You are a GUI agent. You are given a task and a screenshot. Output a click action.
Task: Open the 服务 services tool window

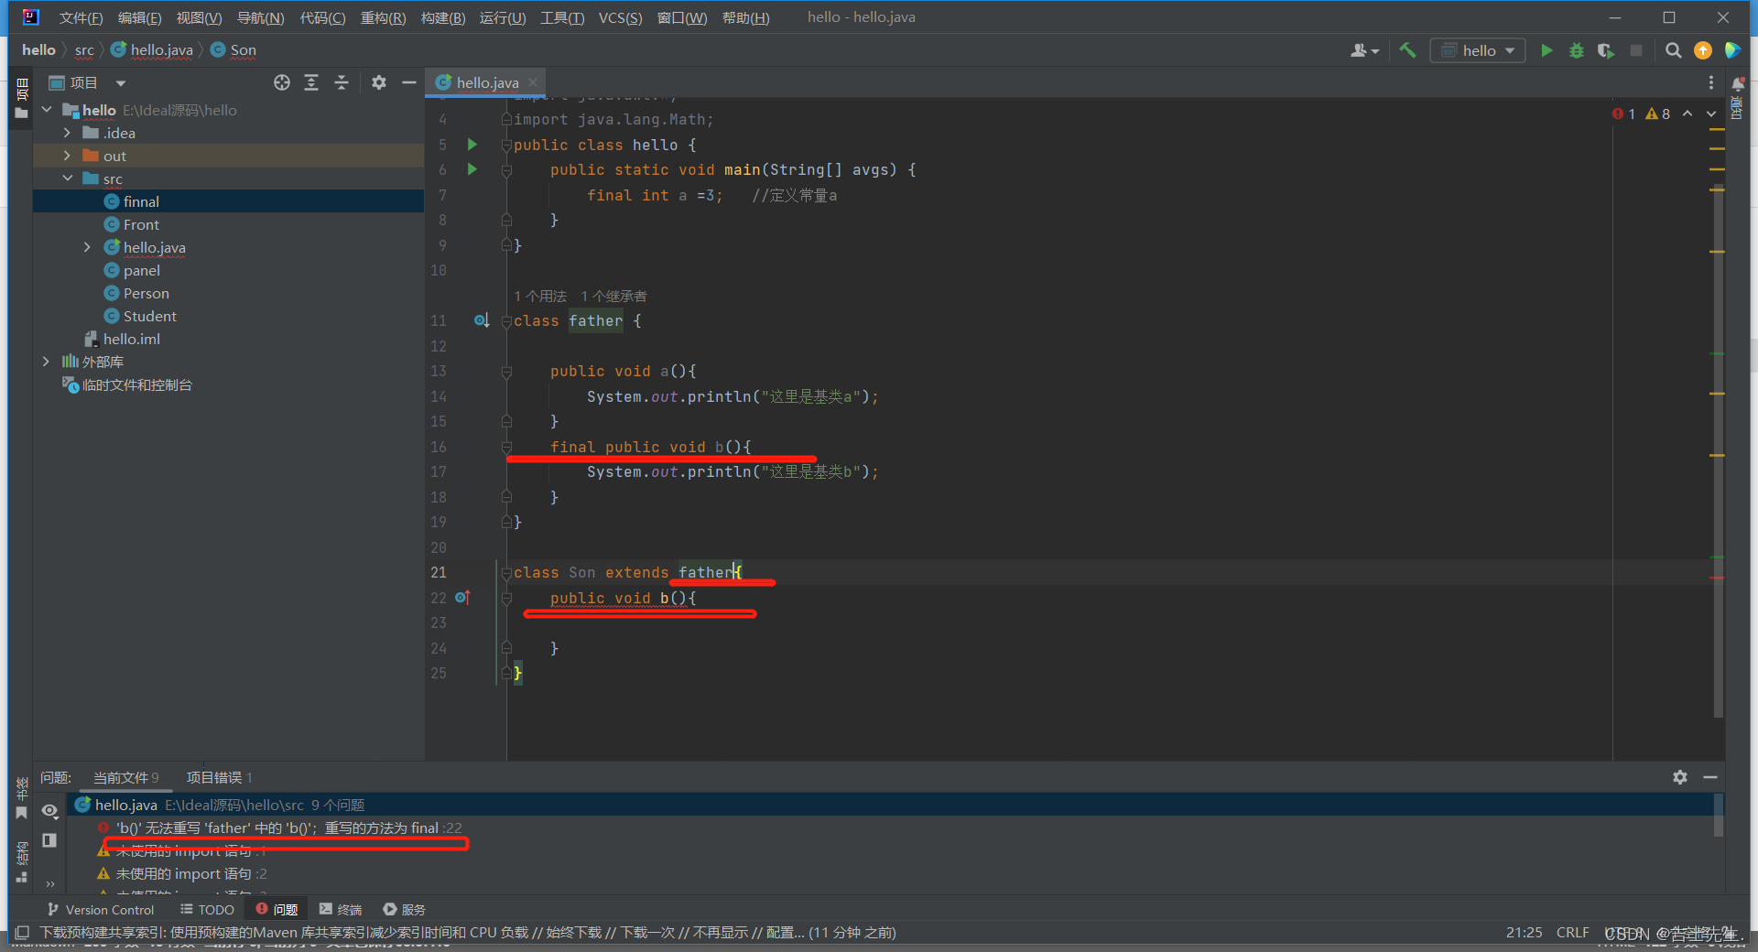tap(405, 909)
